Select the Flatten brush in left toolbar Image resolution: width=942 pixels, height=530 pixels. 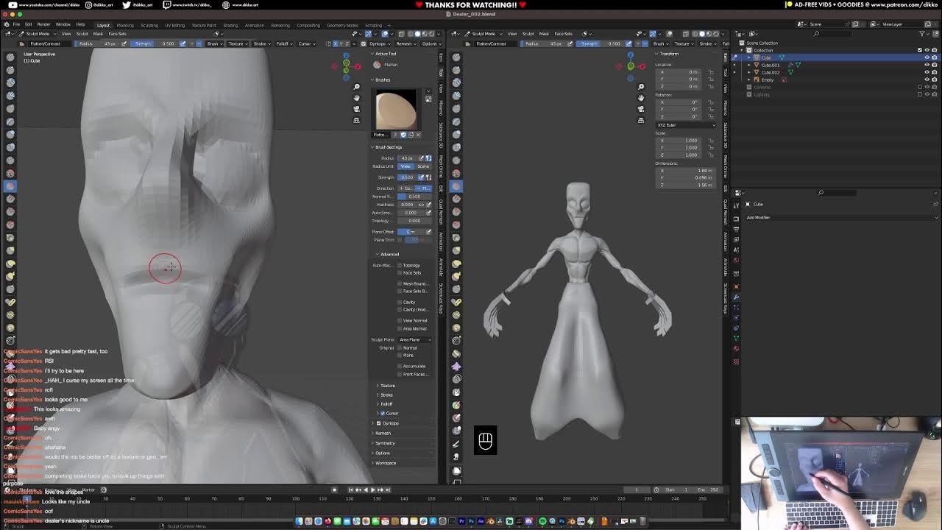pyautogui.click(x=10, y=186)
